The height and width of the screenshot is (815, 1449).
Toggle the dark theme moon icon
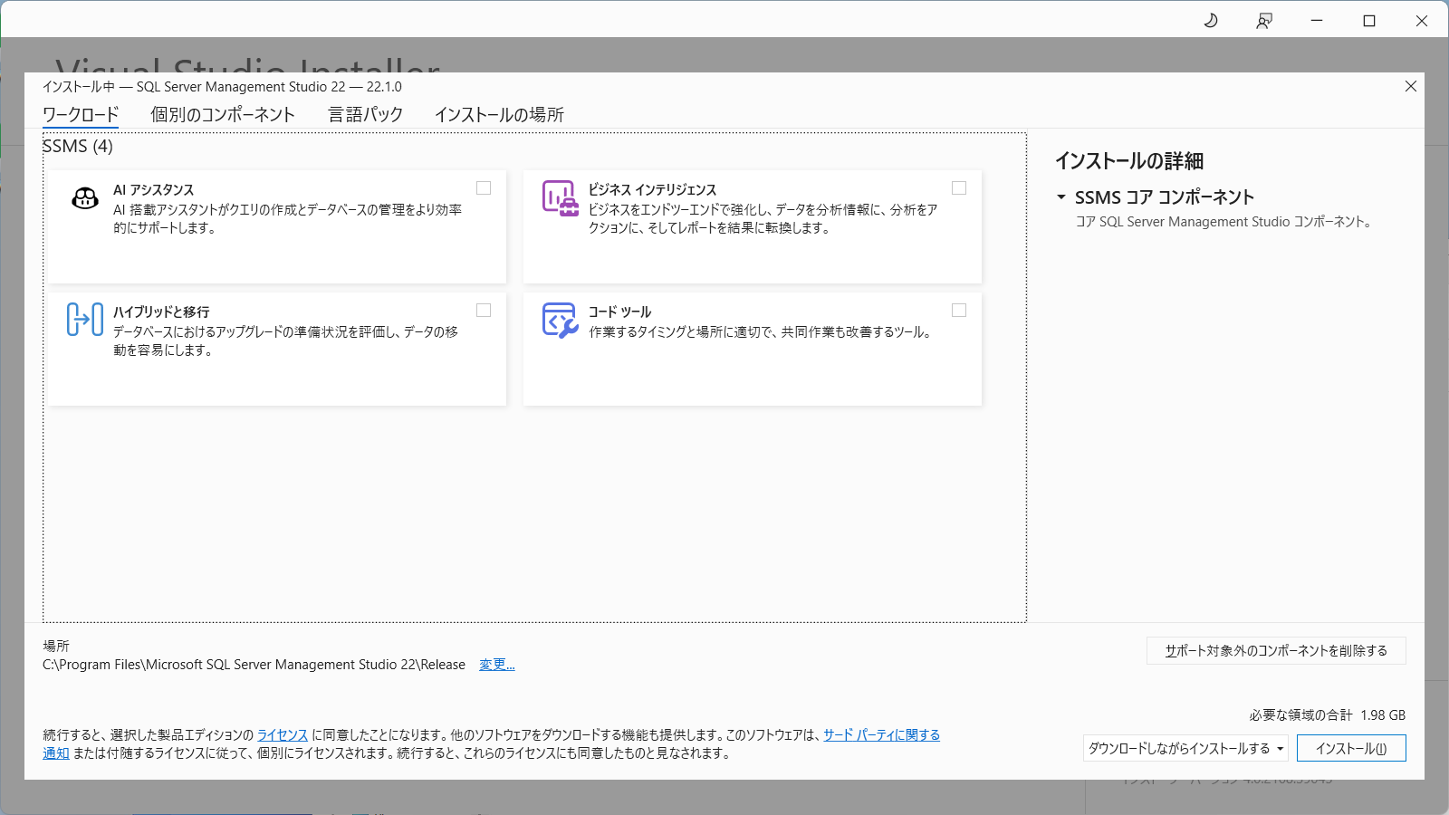pyautogui.click(x=1211, y=20)
